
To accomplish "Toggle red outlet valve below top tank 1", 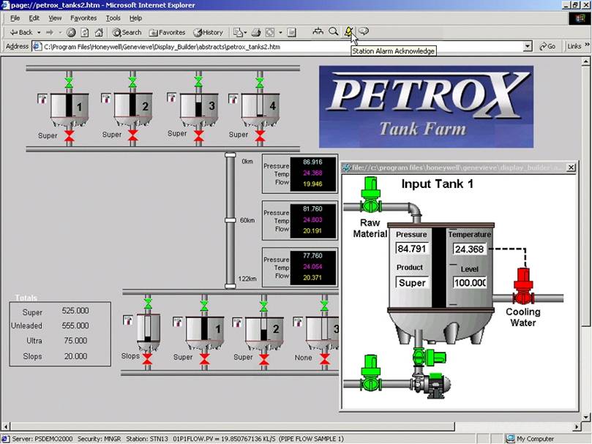I will (69, 136).
